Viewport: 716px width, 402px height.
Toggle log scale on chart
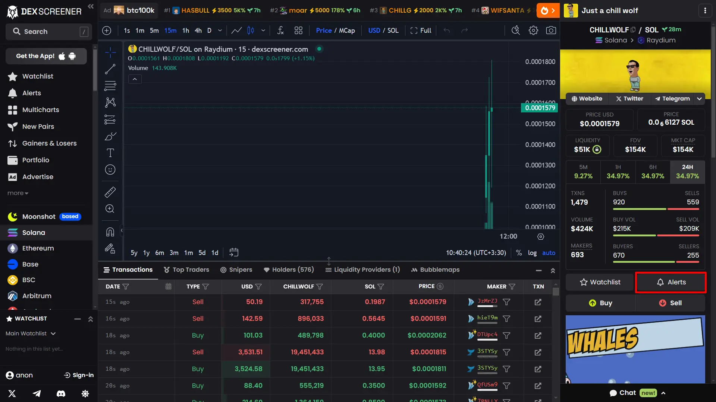point(532,253)
